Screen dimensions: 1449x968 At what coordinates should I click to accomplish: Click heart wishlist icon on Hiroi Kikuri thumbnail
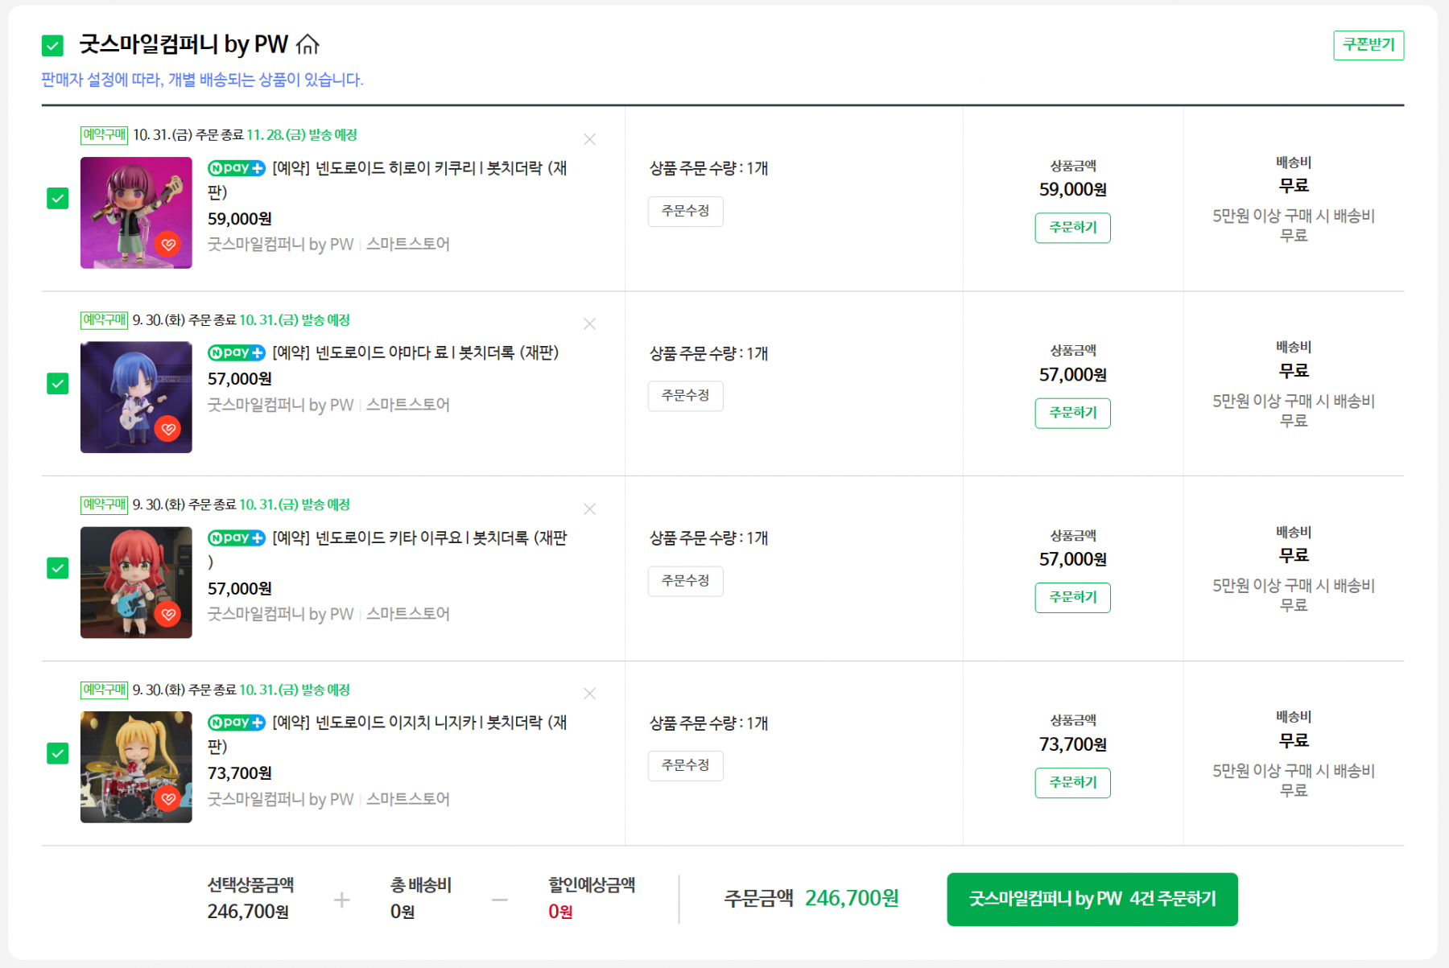coord(168,245)
